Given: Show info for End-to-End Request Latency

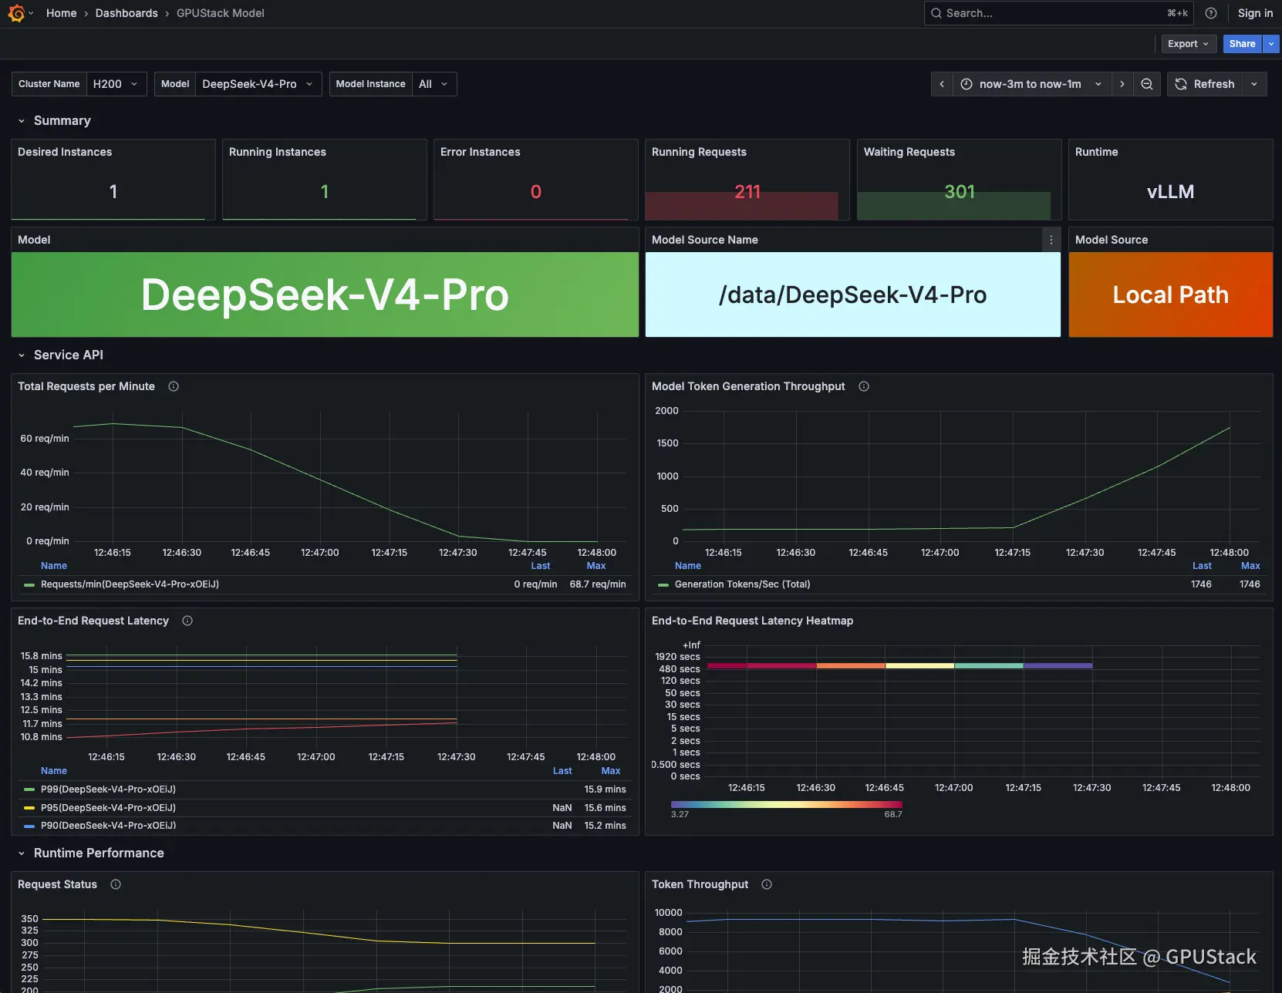Looking at the screenshot, I should coord(187,621).
